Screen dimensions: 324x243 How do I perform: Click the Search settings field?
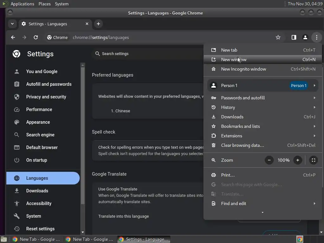pos(148,54)
